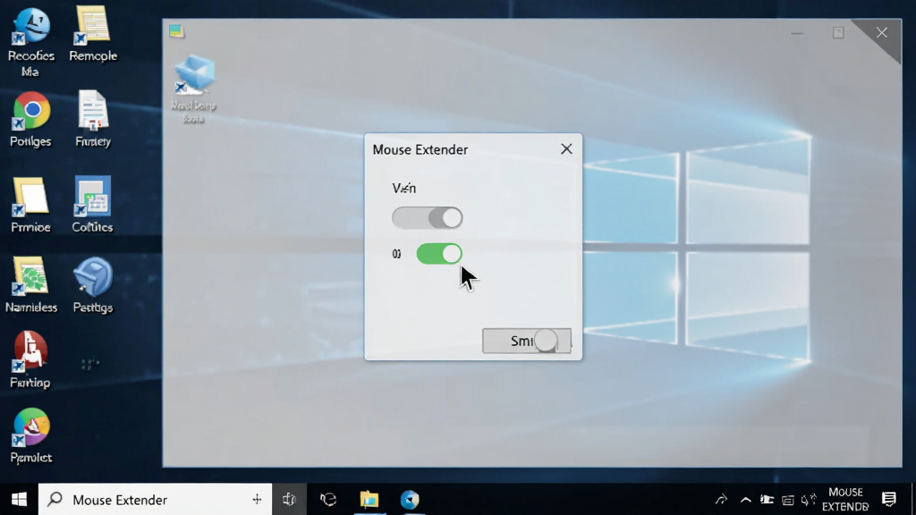Open the Recoties Ma desktop shortcut
The image size is (916, 515).
pos(31,43)
